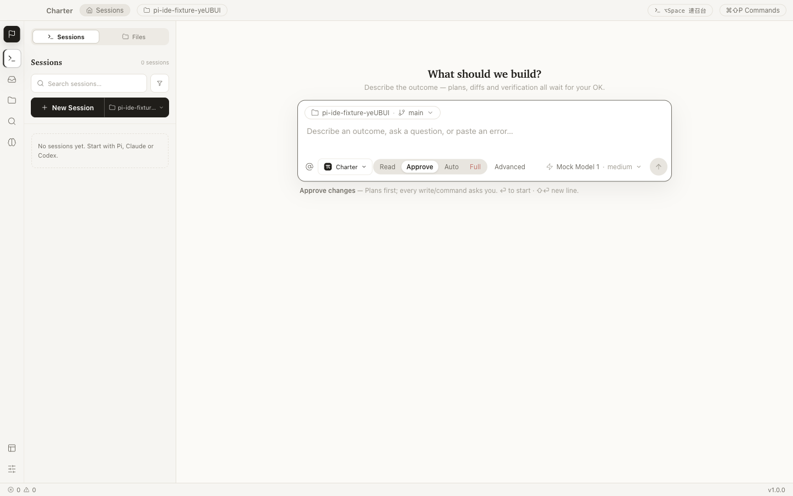
Task: Open Advanced options in the composer
Action: [510, 166]
